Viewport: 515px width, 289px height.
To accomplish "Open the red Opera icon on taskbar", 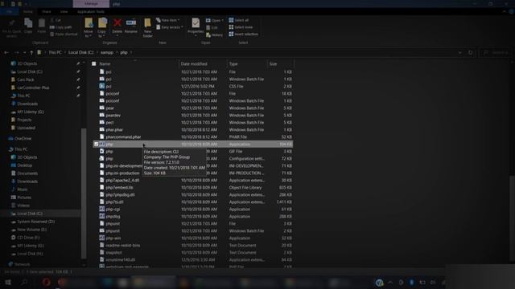I will click(x=47, y=282).
